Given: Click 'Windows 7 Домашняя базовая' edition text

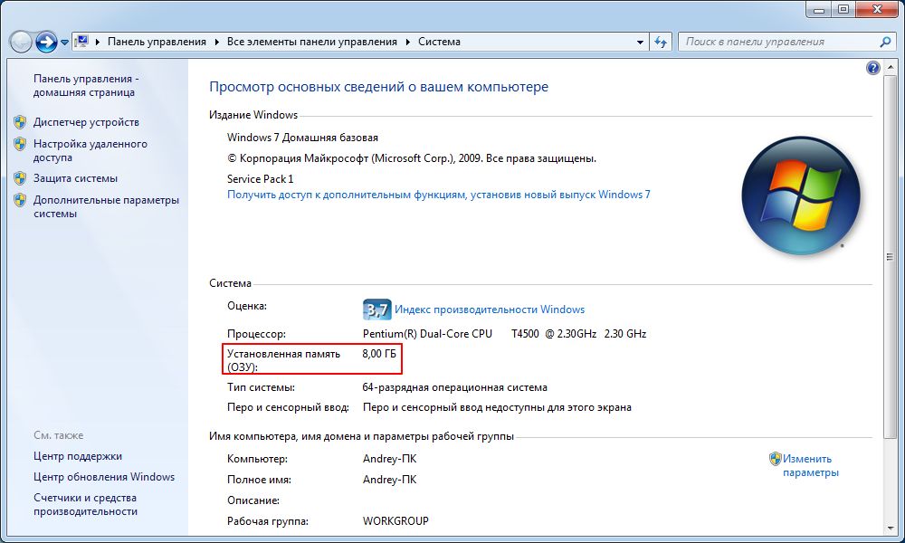Looking at the screenshot, I should pyautogui.click(x=302, y=138).
